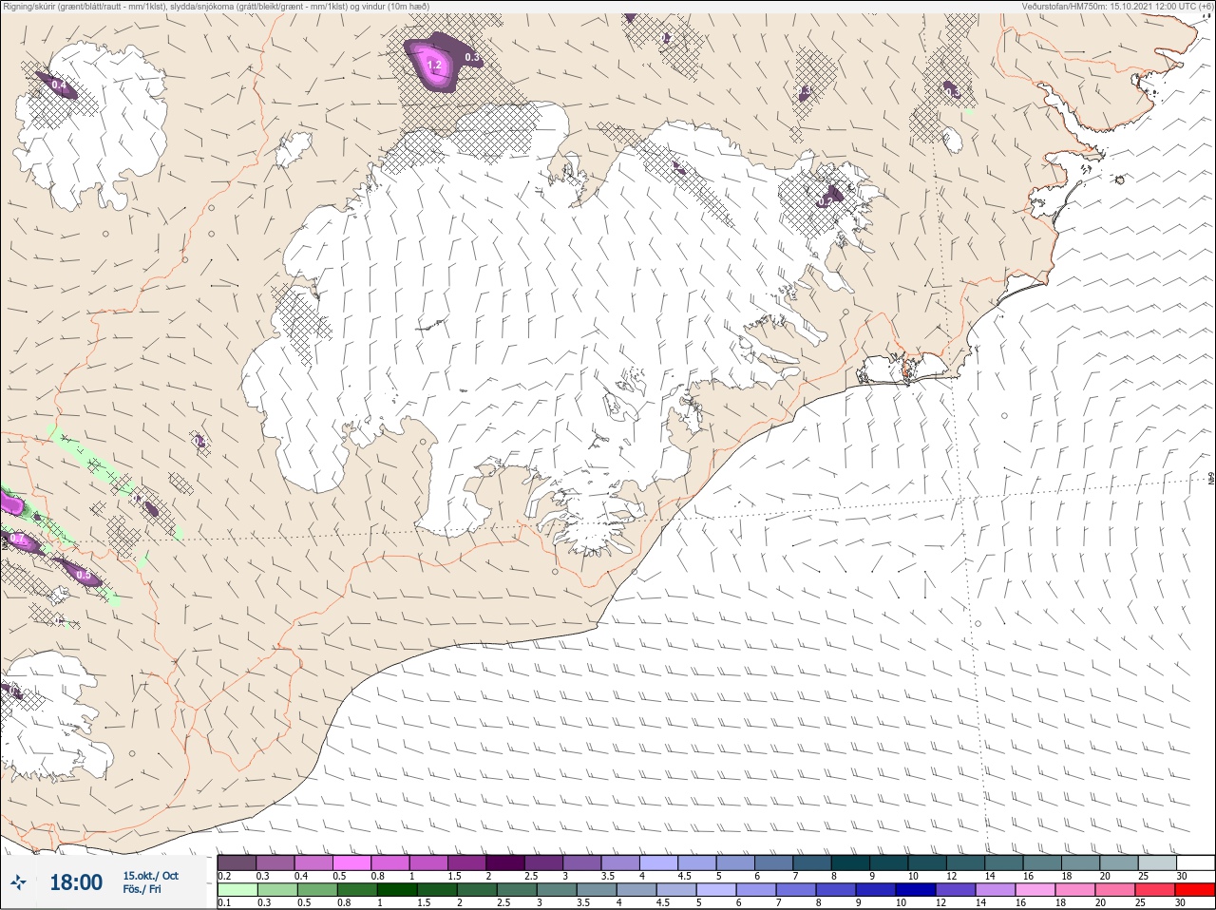
Task: Pick the slate blue 4 swatch in lower legend
Action: click(636, 890)
